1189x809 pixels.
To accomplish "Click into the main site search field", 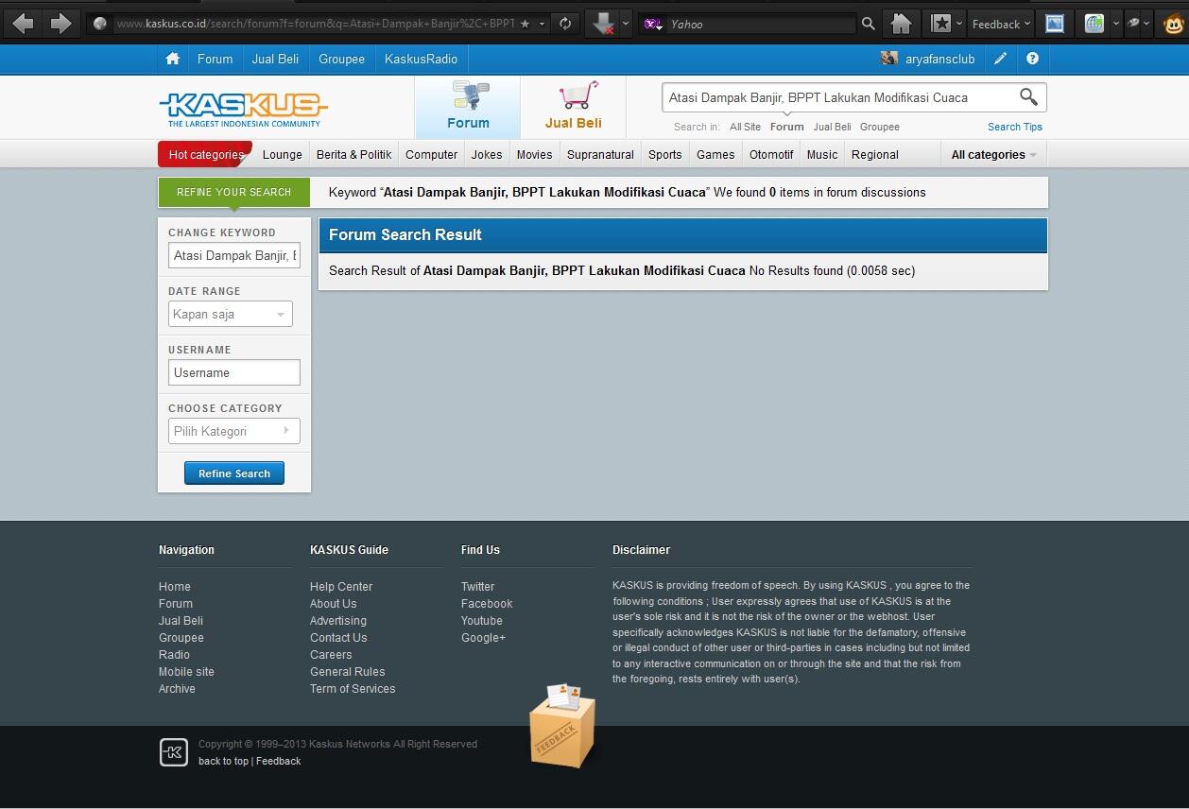I will (x=837, y=97).
